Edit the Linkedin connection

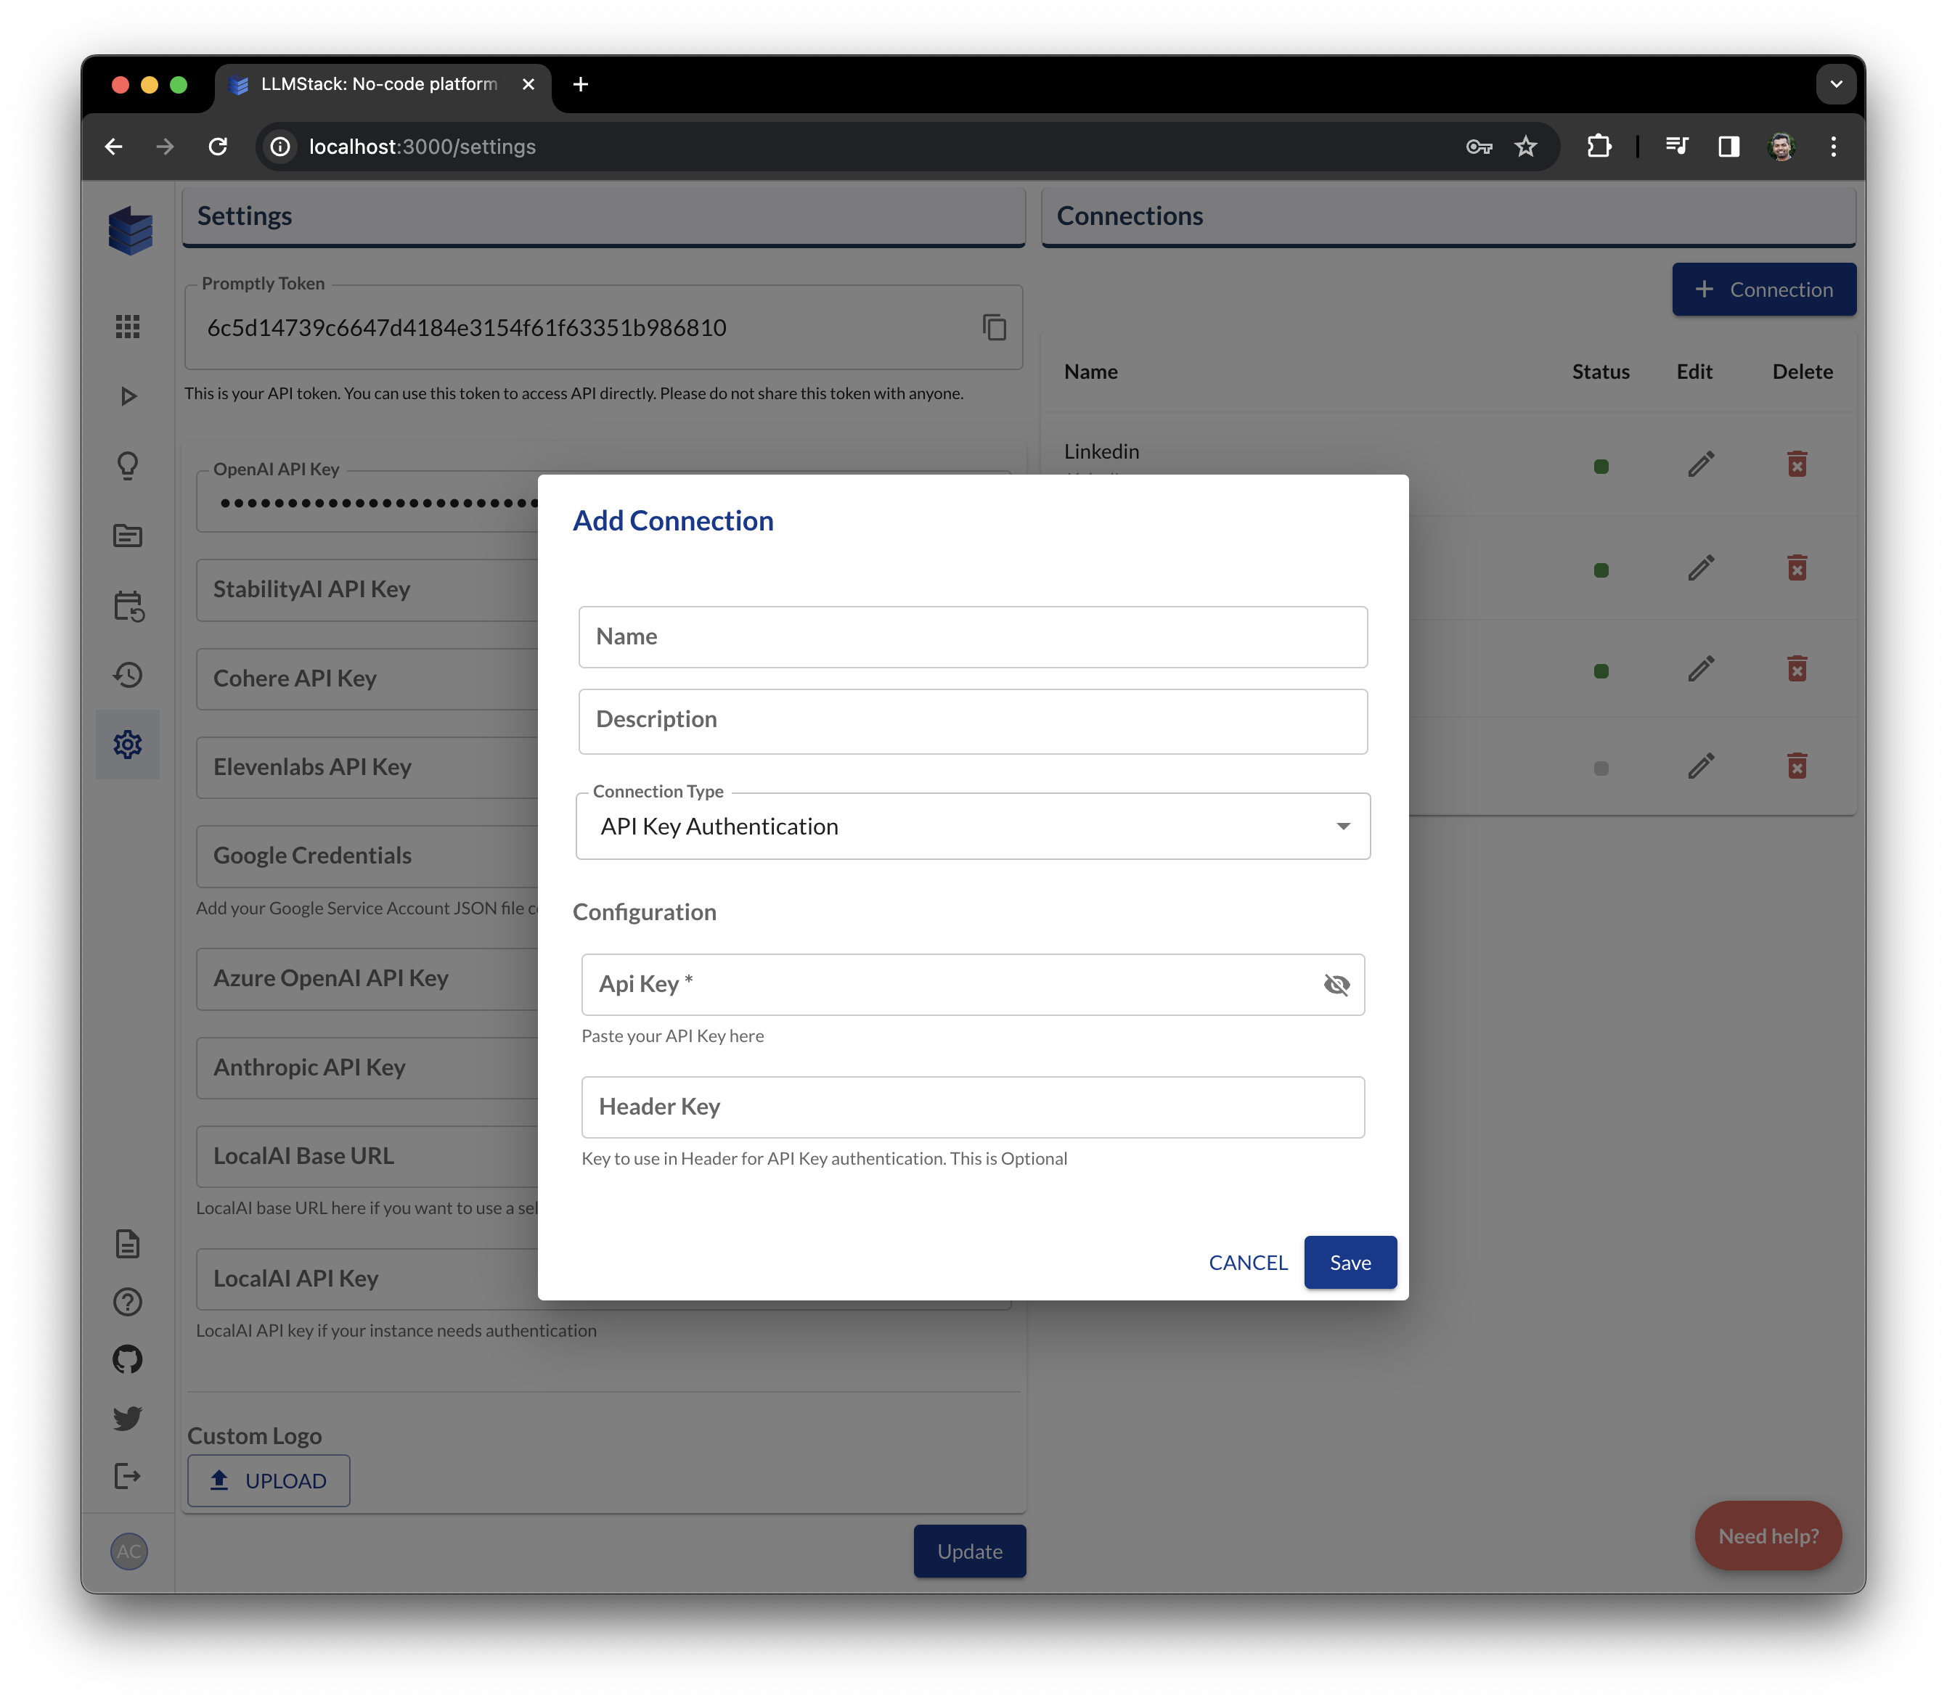click(x=1700, y=464)
